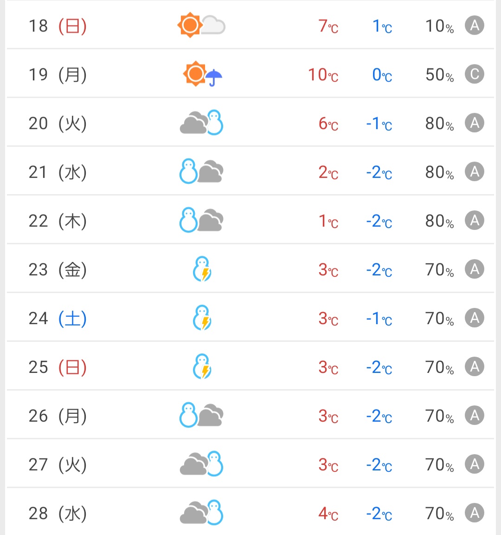Click the snow thunder icon for the 23rd
The image size is (501, 535).
click(202, 269)
